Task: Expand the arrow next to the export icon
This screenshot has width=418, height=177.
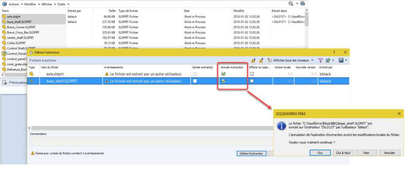Action: (x=333, y=60)
